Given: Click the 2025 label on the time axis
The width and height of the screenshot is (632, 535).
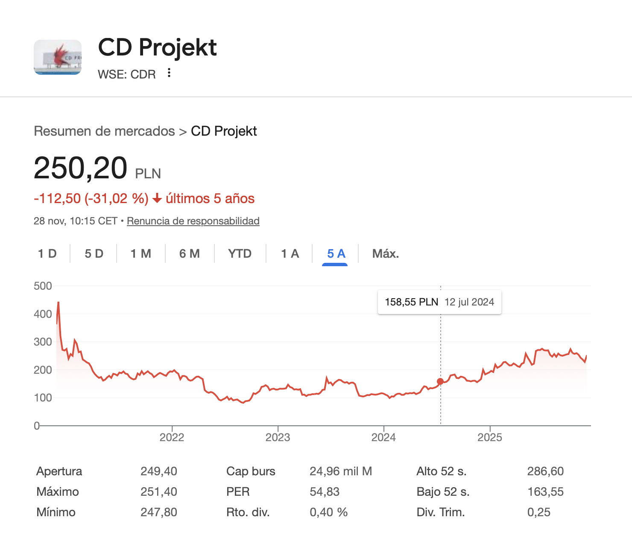Looking at the screenshot, I should tap(489, 437).
